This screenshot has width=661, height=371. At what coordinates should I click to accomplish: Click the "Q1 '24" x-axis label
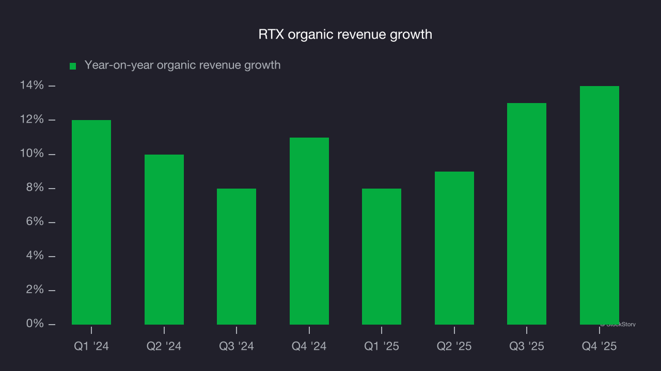(91, 346)
